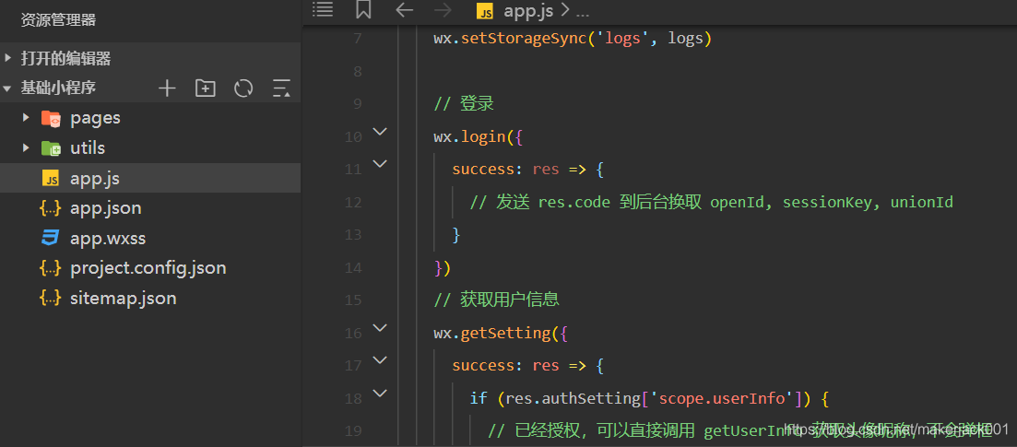Click the res.code comment on line 12
This screenshot has width=1017, height=447.
point(712,203)
